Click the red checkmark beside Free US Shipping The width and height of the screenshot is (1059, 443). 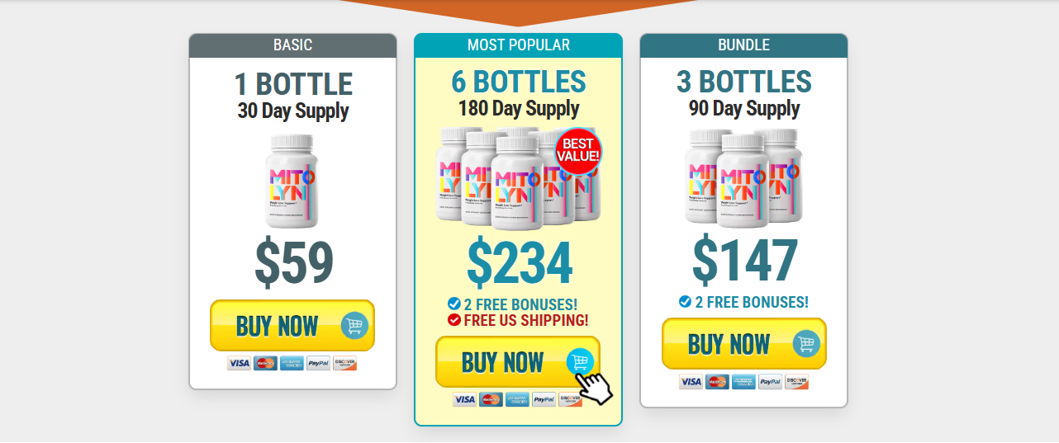454,320
